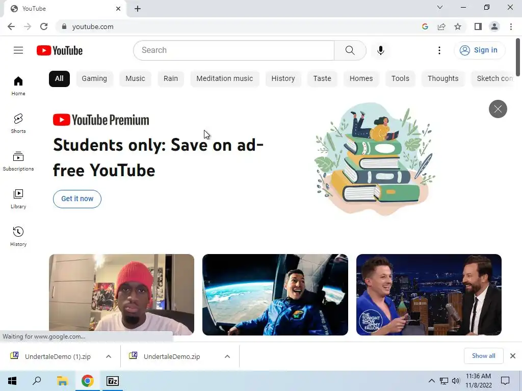The height and width of the screenshot is (391, 522).
Task: Select the Music filter chip
Action: click(135, 79)
